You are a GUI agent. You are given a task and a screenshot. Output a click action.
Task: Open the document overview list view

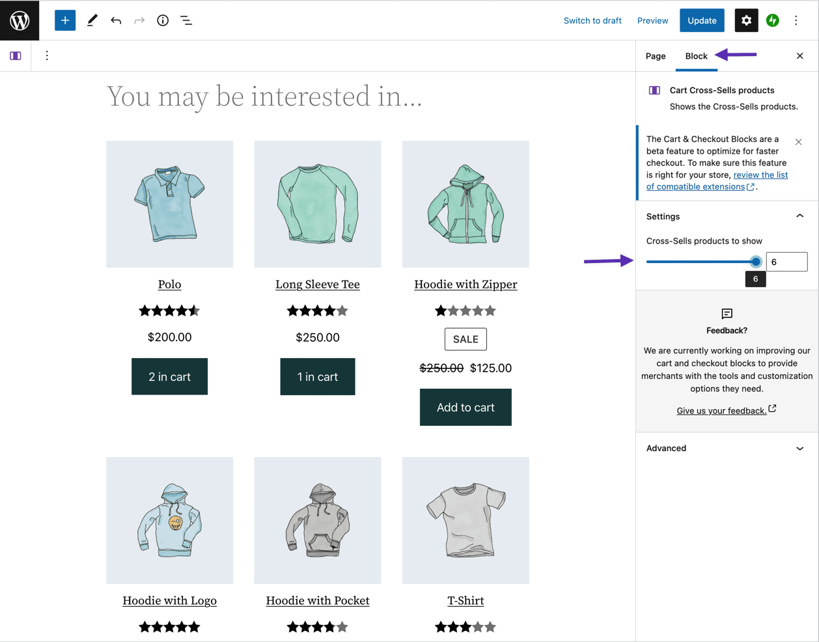pyautogui.click(x=186, y=20)
